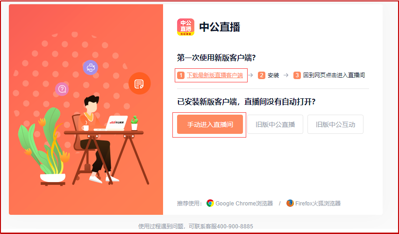Viewport: 399px width, 234px height.
Task: Click the orange step 1 number badge
Action: click(x=181, y=75)
